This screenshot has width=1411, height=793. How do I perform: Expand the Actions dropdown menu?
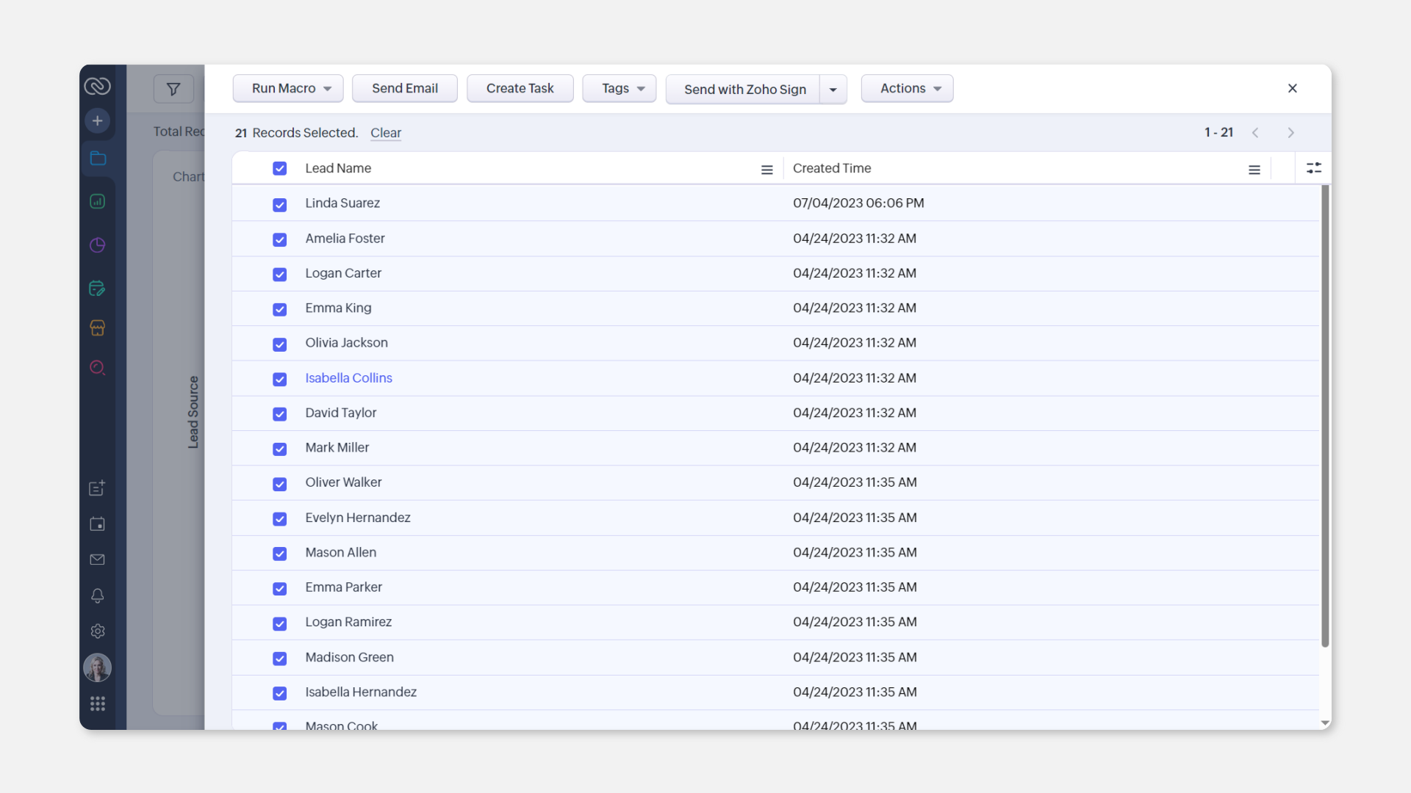907,88
